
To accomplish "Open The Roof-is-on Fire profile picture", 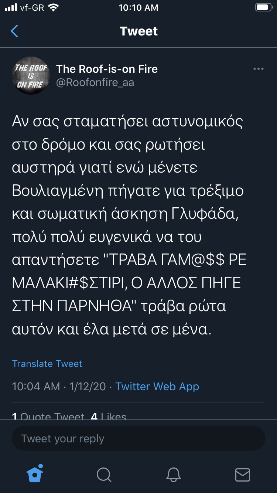I will click(x=32, y=75).
